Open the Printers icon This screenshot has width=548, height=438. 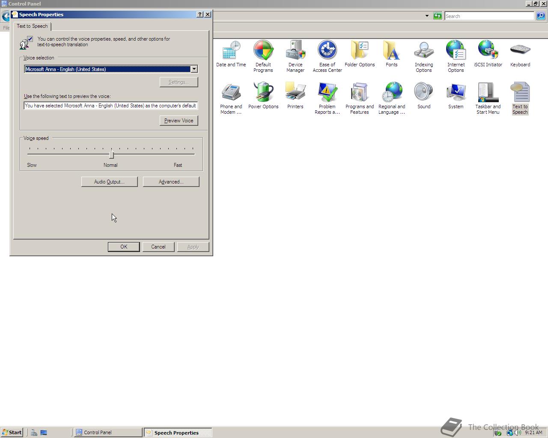coord(295,96)
